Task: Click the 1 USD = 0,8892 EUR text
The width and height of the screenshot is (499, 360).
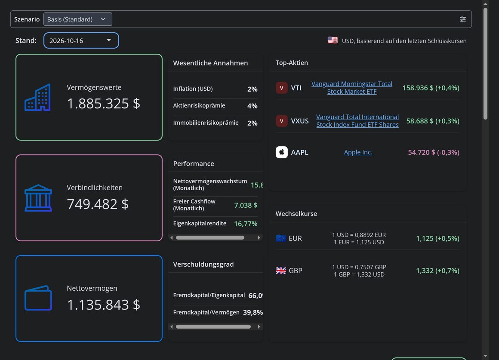Action: tap(359, 235)
